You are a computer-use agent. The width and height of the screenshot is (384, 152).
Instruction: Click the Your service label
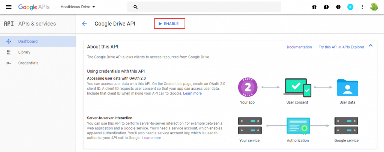click(x=249, y=140)
